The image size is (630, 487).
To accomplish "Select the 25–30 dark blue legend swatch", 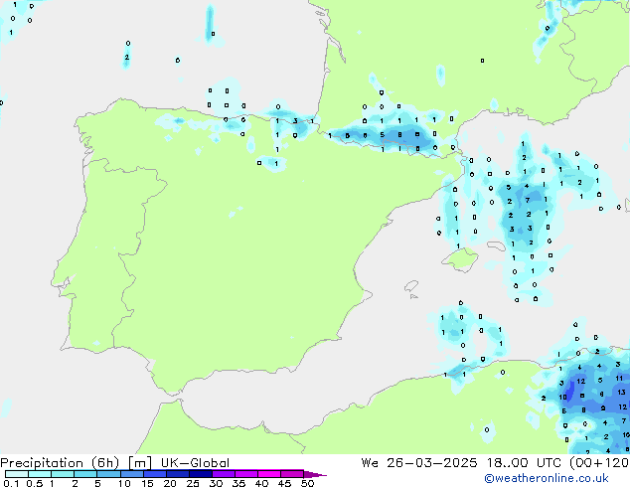I will click(x=201, y=474).
